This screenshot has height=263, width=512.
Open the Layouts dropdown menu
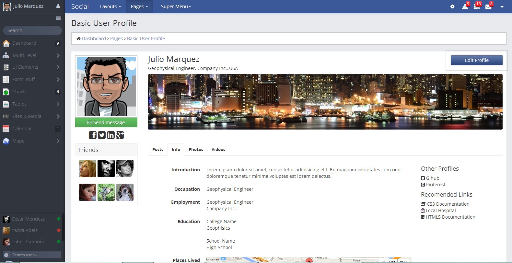click(111, 6)
